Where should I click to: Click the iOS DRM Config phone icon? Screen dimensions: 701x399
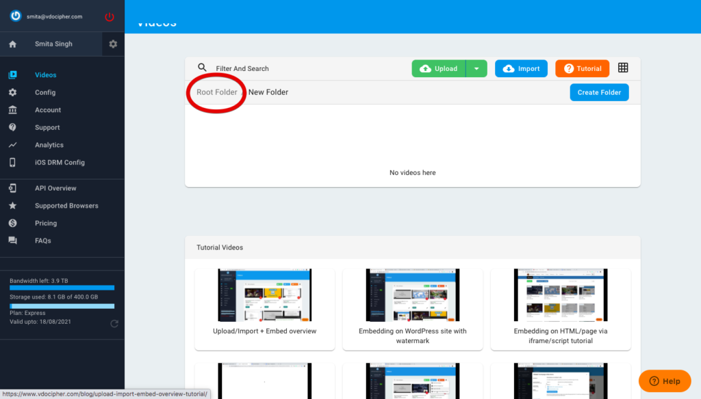(12, 163)
